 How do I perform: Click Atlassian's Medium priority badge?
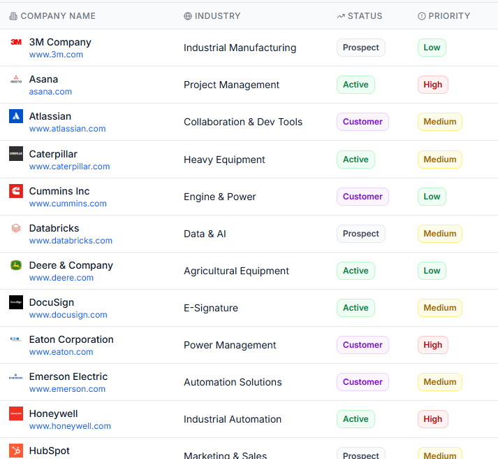(440, 122)
